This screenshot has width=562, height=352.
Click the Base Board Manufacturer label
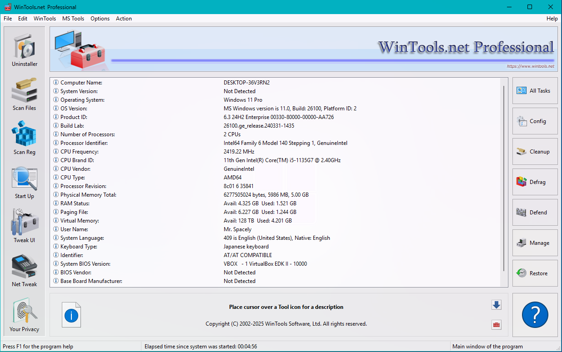(91, 281)
